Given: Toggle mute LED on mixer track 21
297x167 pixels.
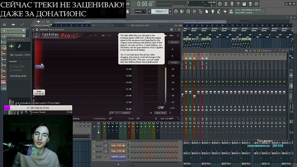Looking at the screenshot, I should tap(186, 82).
